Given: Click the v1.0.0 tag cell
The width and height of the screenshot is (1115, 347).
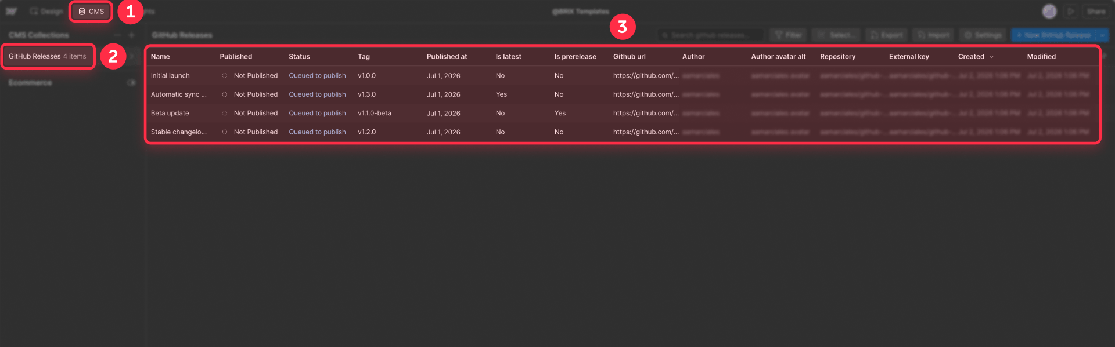Looking at the screenshot, I should (x=366, y=76).
